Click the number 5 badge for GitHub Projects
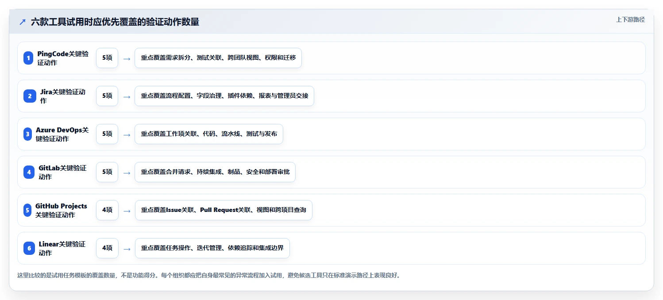 pos(27,210)
